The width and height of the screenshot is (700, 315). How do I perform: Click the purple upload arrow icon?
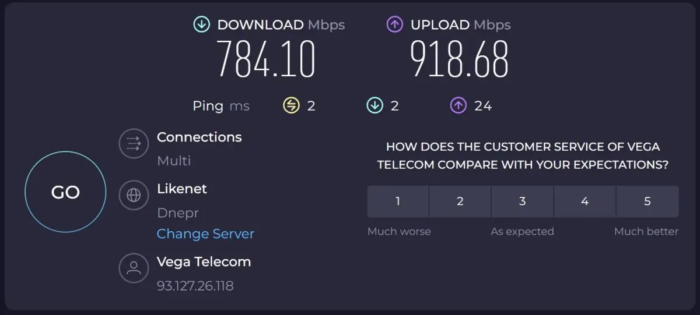click(395, 24)
